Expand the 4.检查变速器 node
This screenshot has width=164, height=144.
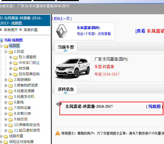click(6, 91)
